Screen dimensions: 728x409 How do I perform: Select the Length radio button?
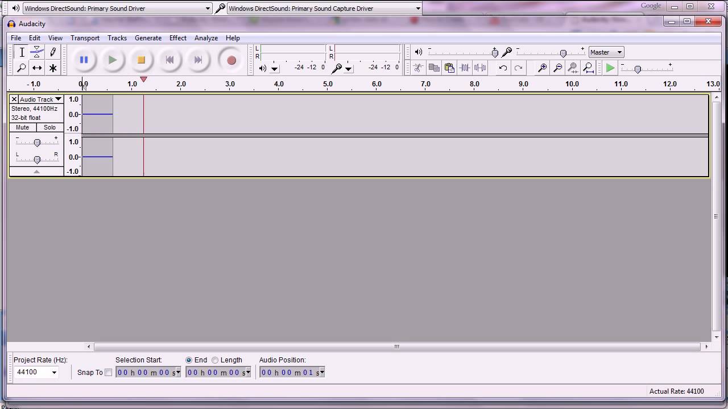tap(215, 360)
